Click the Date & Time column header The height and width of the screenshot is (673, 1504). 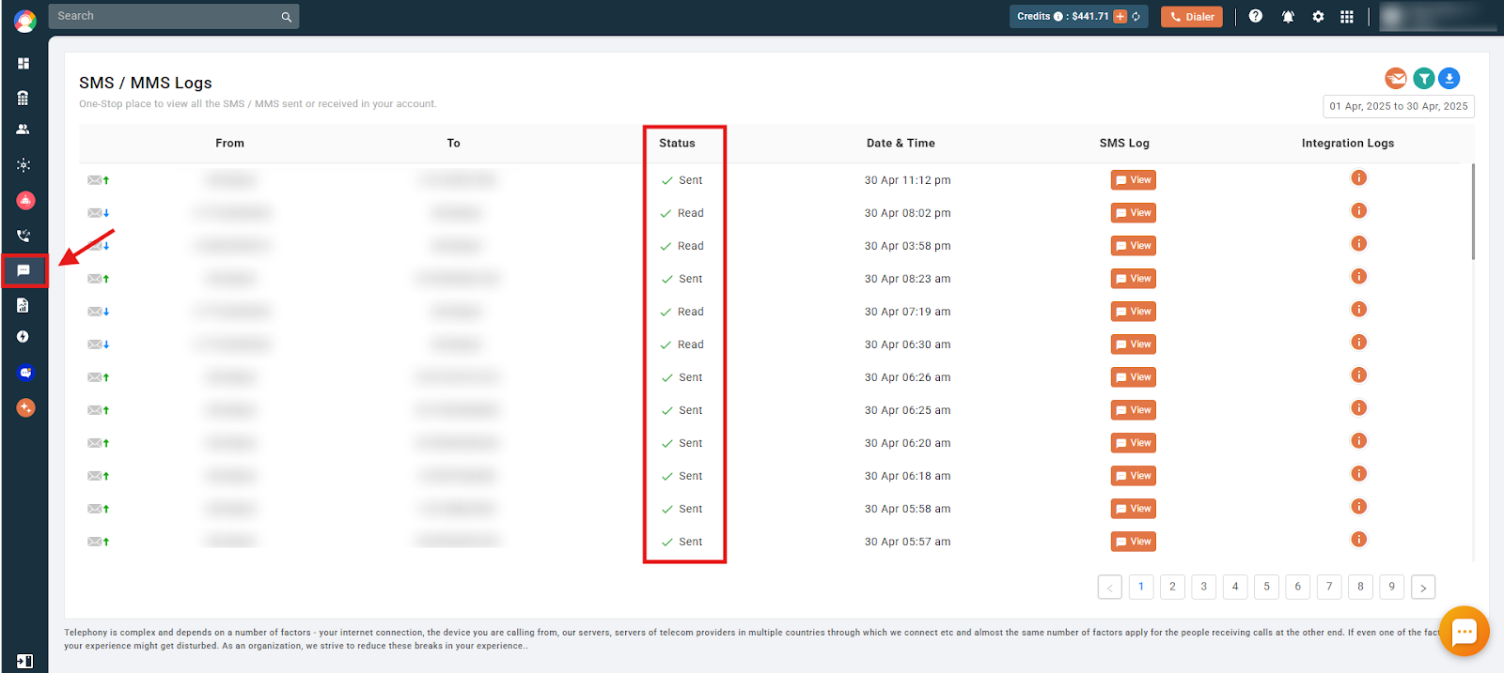[901, 144]
